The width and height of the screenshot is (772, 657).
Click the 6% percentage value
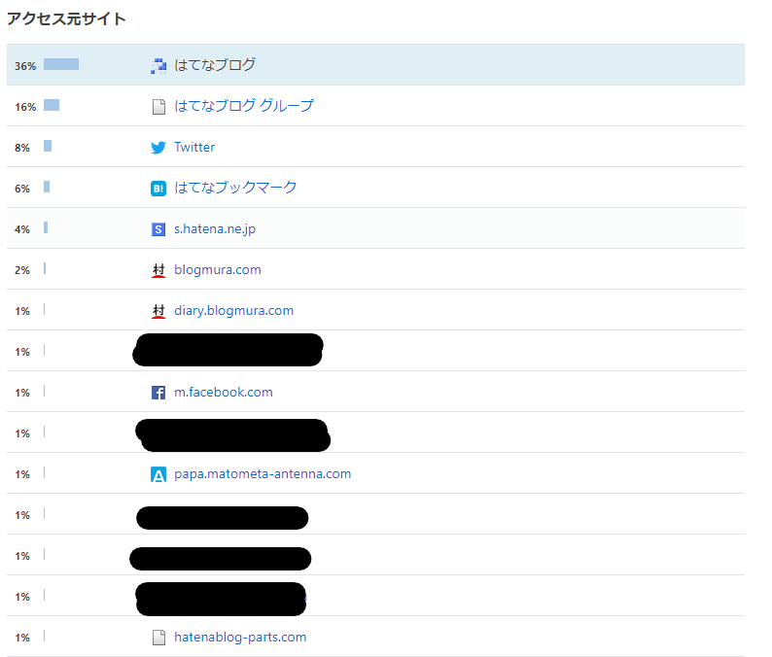pyautogui.click(x=22, y=189)
